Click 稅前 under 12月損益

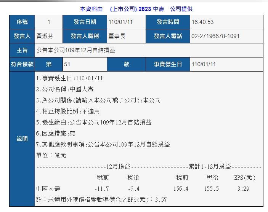103,177
